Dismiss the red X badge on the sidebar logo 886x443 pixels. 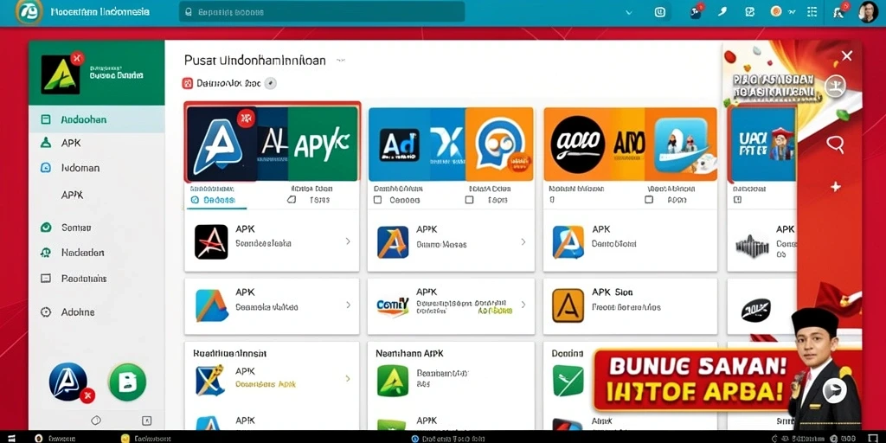[x=77, y=58]
